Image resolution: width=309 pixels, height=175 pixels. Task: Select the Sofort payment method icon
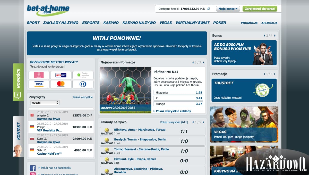pos(39,75)
